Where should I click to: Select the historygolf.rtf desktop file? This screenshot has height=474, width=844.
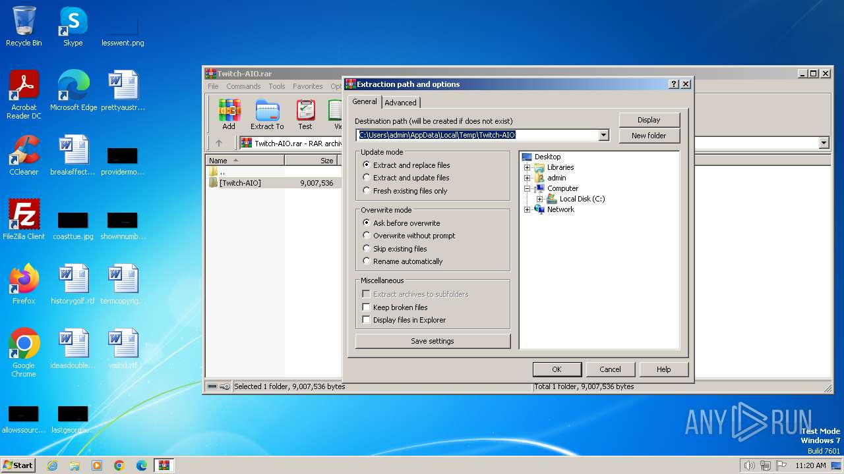click(x=73, y=284)
